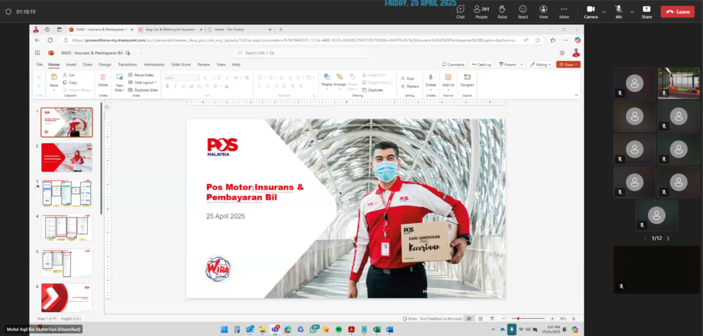This screenshot has width=703, height=336.
Task: Open the View layout options
Action: click(x=544, y=12)
